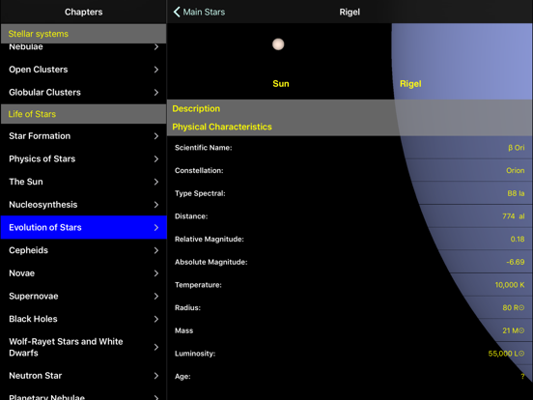Image resolution: width=533 pixels, height=400 pixels.
Task: Open The Sun chapter
Action: 83,182
